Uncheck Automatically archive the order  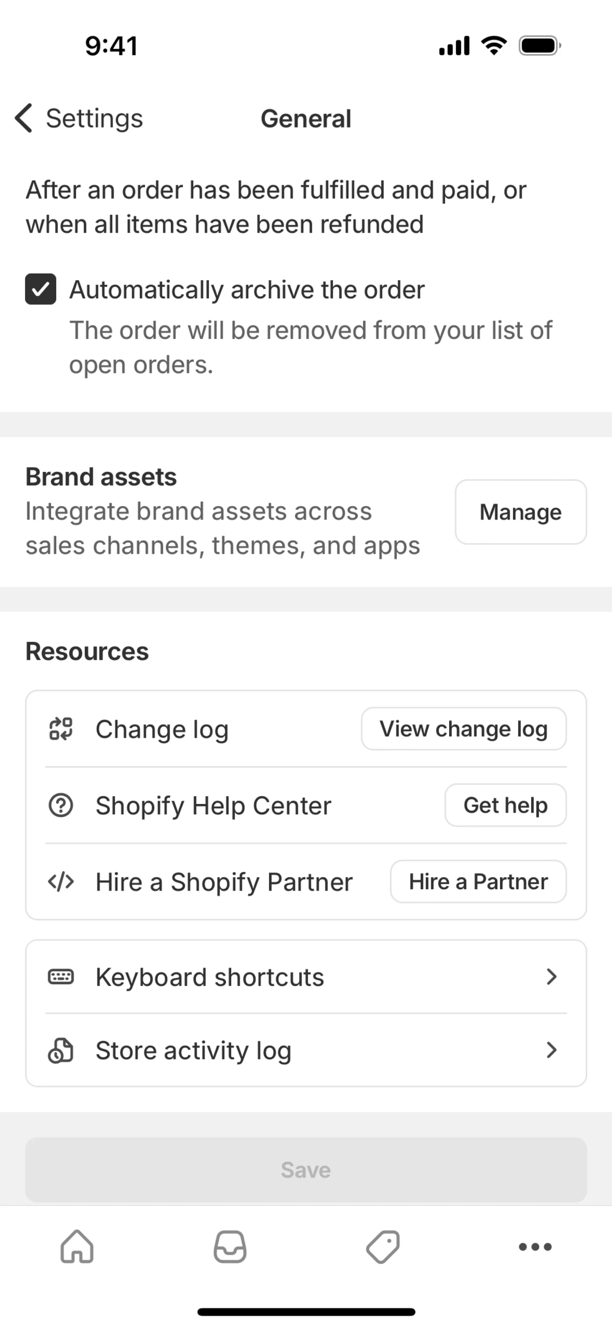[41, 289]
